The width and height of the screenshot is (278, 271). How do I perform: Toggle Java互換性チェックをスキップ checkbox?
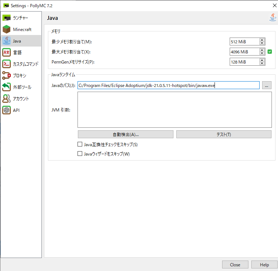tap(80, 144)
